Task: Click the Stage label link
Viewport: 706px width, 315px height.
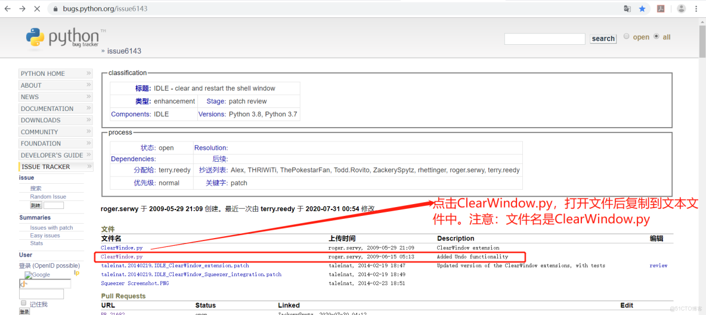Action: [216, 101]
